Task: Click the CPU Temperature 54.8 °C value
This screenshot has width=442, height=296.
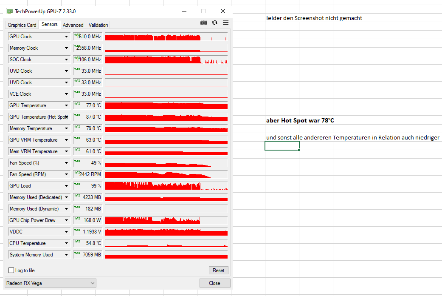Action: pyautogui.click(x=87, y=243)
